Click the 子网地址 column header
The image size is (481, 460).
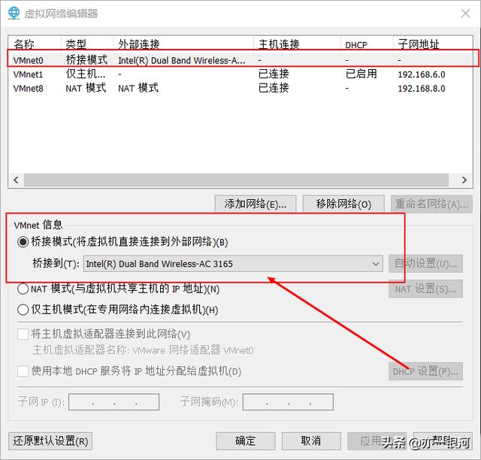(433, 44)
